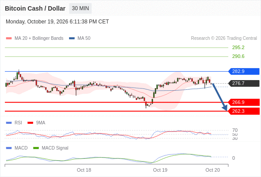This screenshot has width=261, height=177.
Task: Click the Oct 20 date axis label
Action: coord(213,170)
